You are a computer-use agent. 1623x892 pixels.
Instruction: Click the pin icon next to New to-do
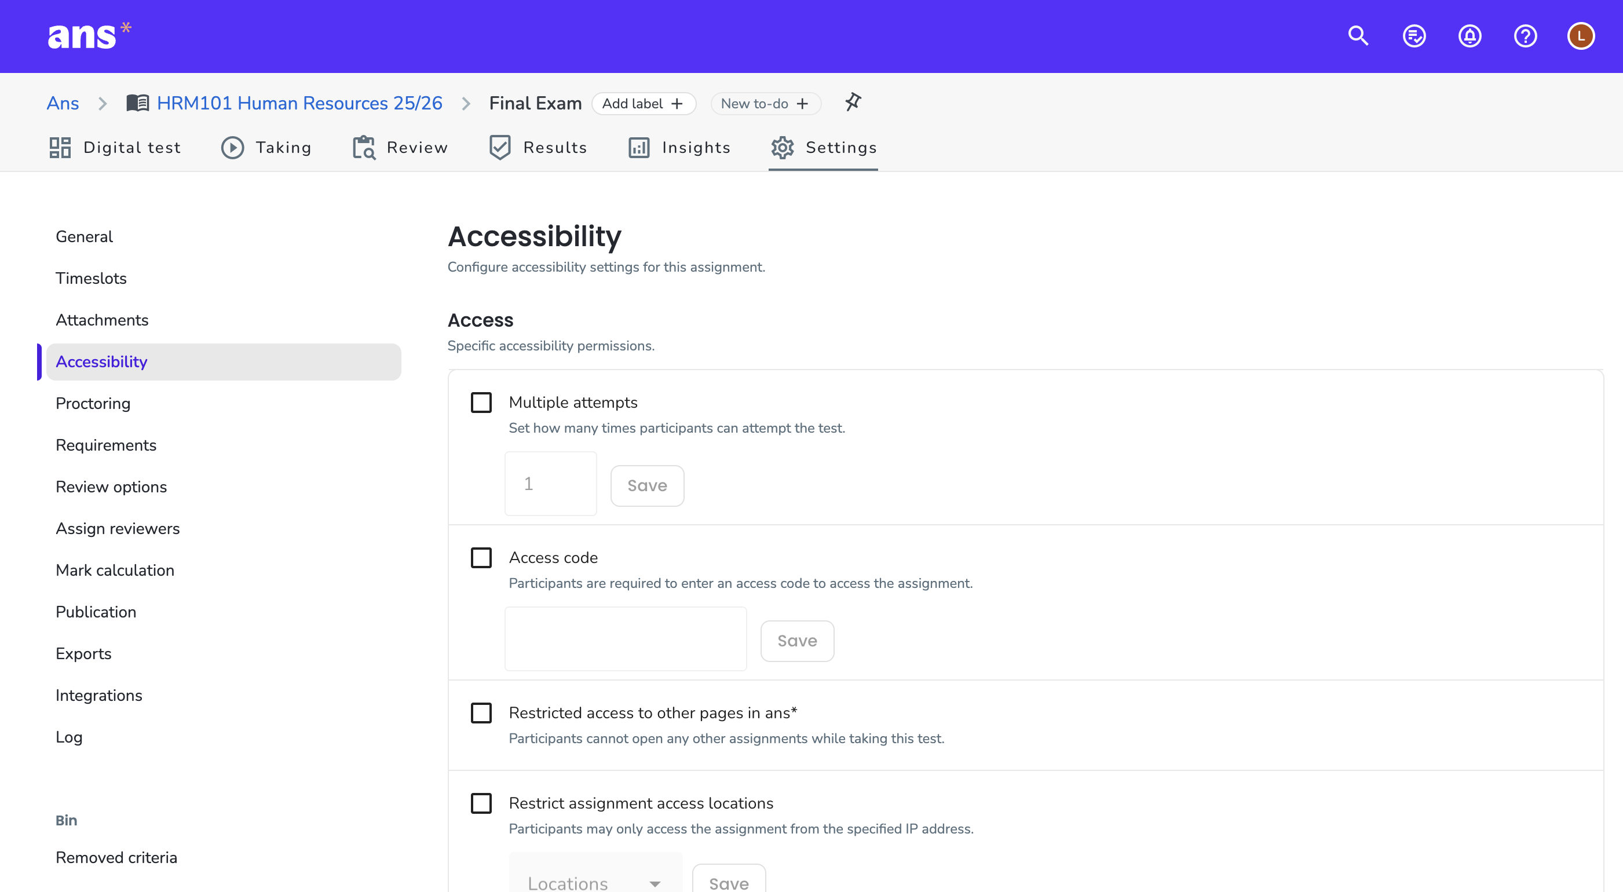click(x=853, y=102)
